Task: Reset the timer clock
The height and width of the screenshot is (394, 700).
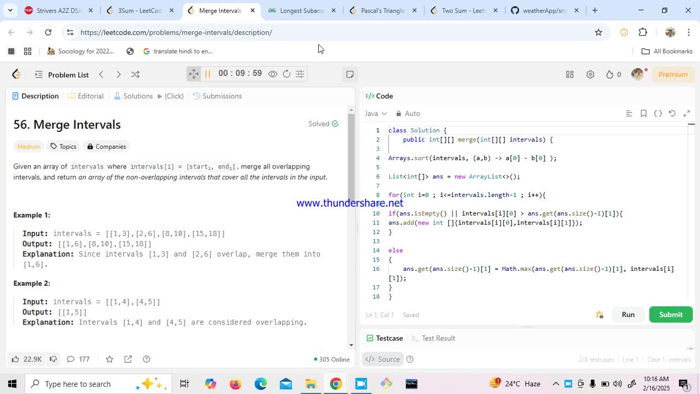Action: click(x=287, y=74)
